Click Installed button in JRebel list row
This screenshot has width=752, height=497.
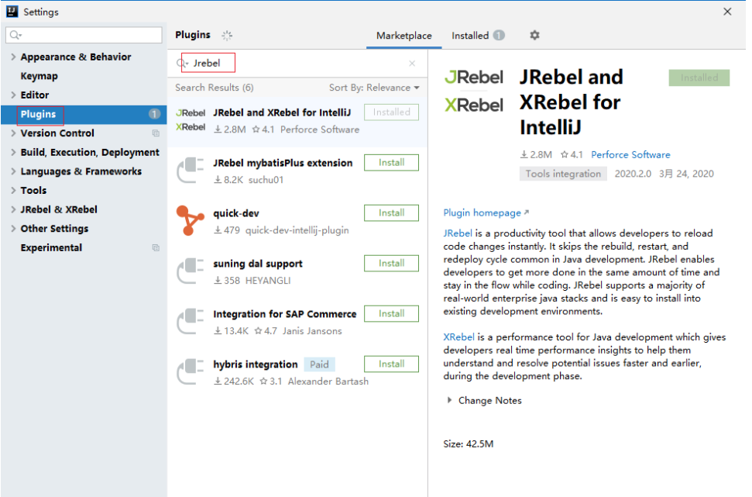(391, 112)
